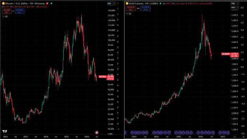
Task: Click the 130,000 price axis label
Action: coord(112,10)
